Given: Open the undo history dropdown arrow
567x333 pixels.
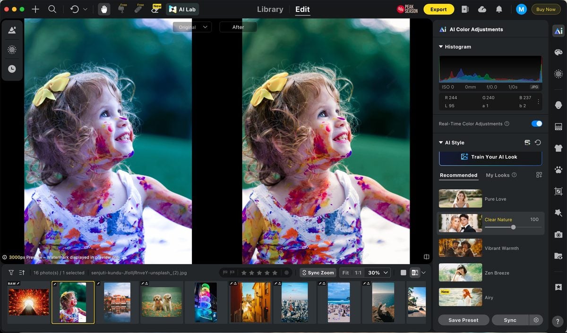Looking at the screenshot, I should coord(85,9).
